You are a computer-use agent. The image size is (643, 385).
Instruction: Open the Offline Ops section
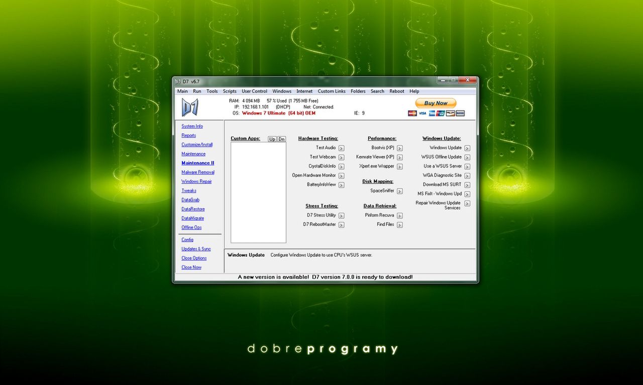[x=191, y=227]
